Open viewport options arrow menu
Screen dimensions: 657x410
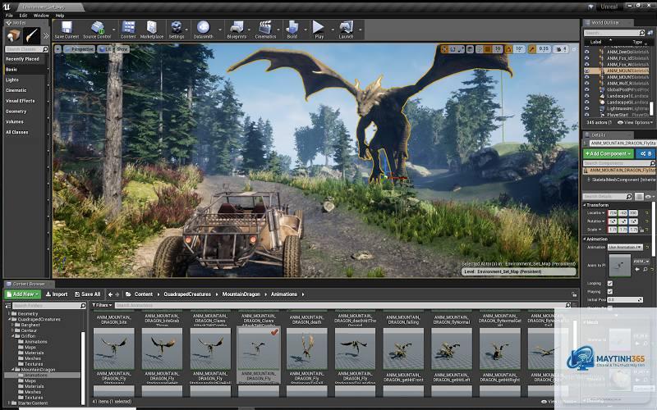click(x=57, y=49)
